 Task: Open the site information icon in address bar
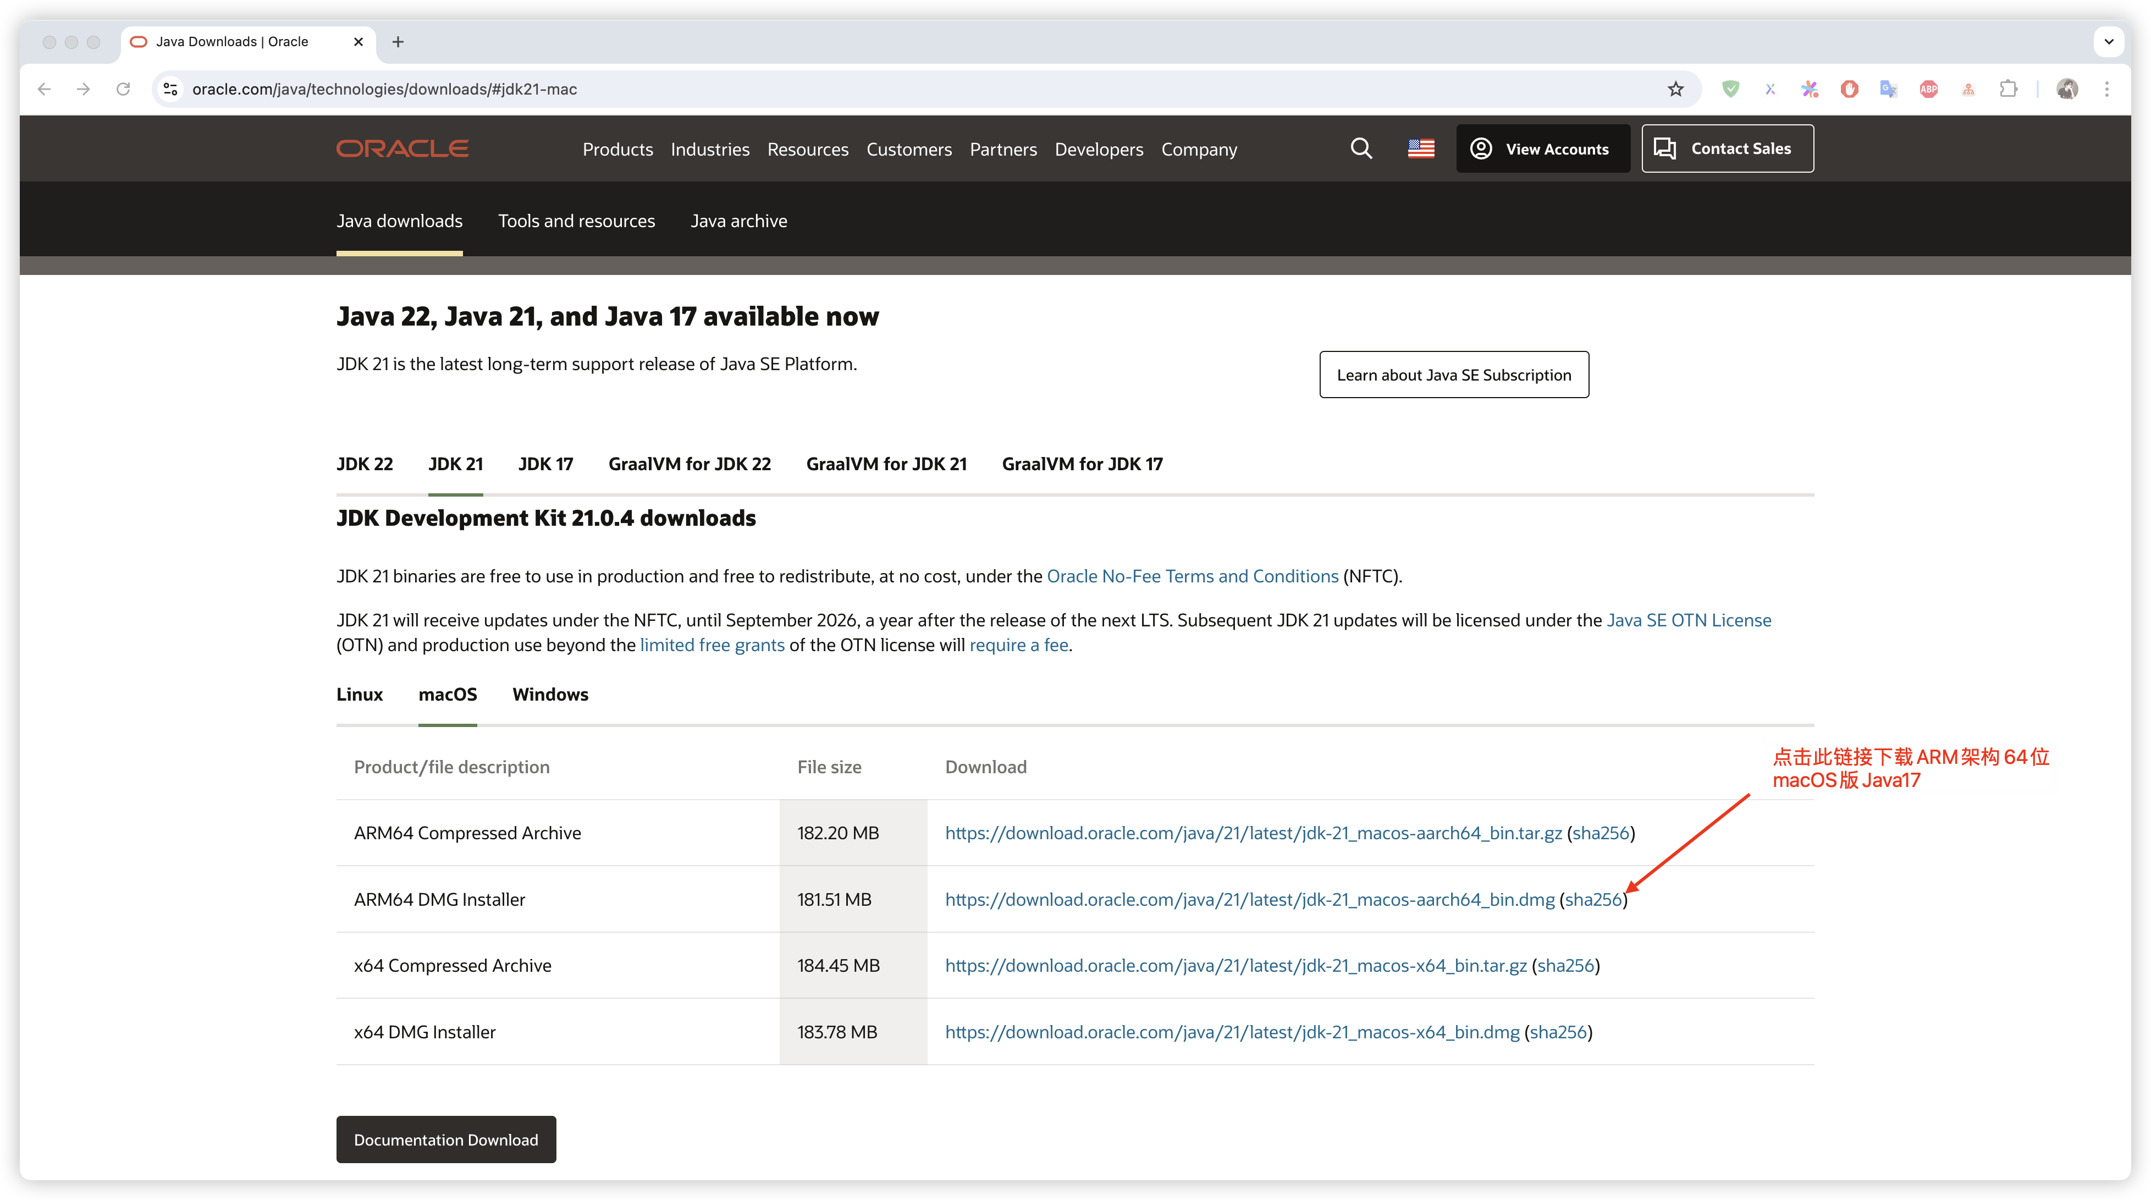pos(170,89)
